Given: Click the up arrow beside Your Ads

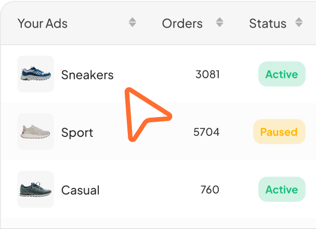Looking at the screenshot, I should tap(133, 20).
